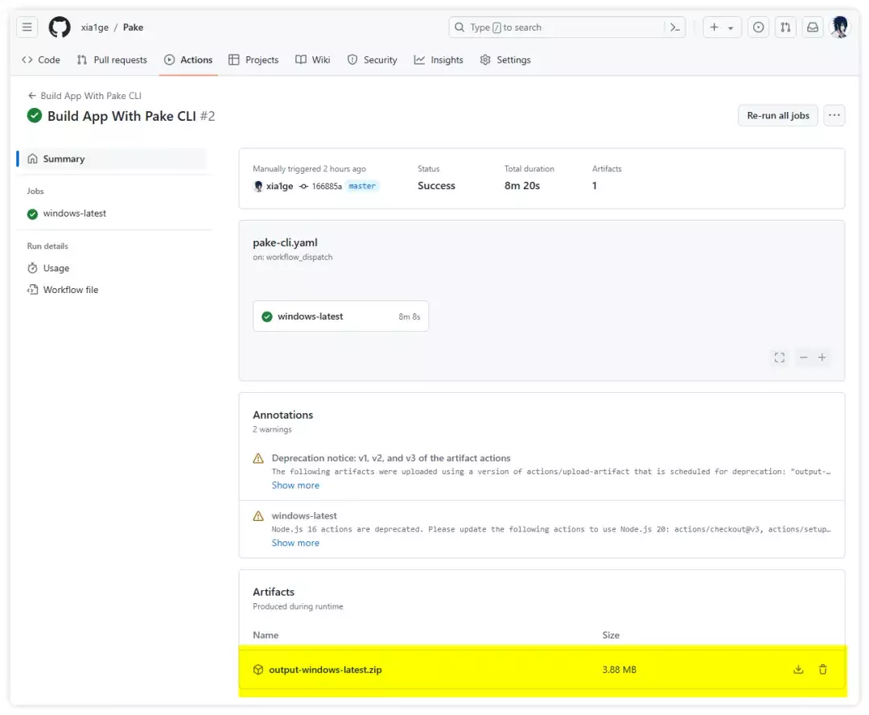Open the create new dropdown

tap(722, 27)
